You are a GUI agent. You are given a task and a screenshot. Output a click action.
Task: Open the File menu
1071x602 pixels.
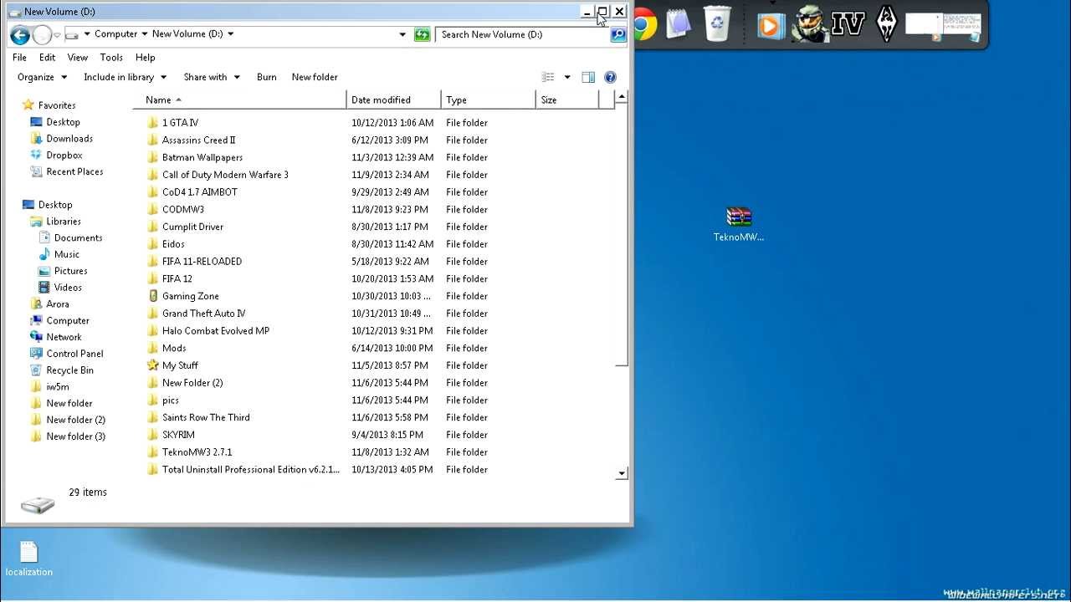(x=19, y=57)
